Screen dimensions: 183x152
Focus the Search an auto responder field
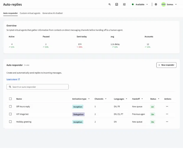pyautogui.click(x=37, y=87)
